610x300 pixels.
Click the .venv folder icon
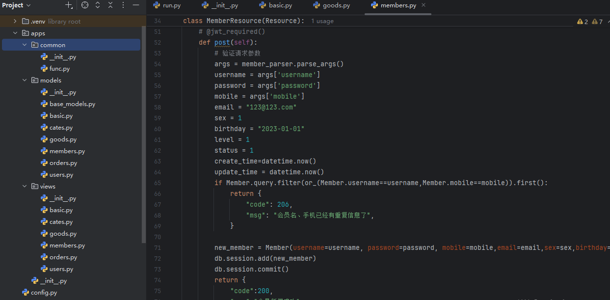click(x=26, y=21)
